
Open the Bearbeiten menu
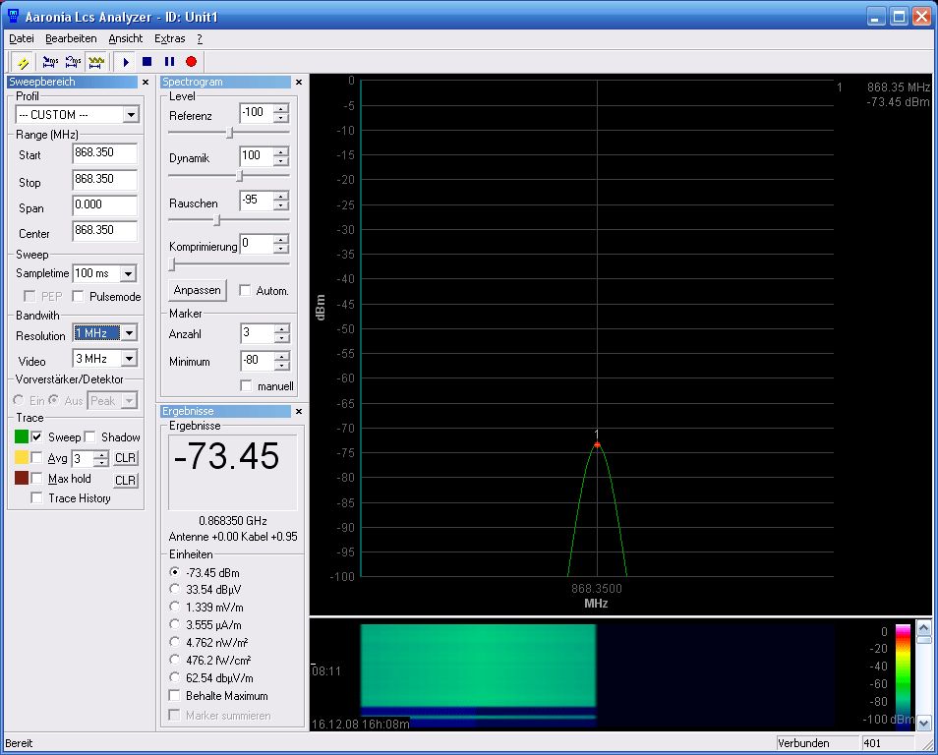71,38
